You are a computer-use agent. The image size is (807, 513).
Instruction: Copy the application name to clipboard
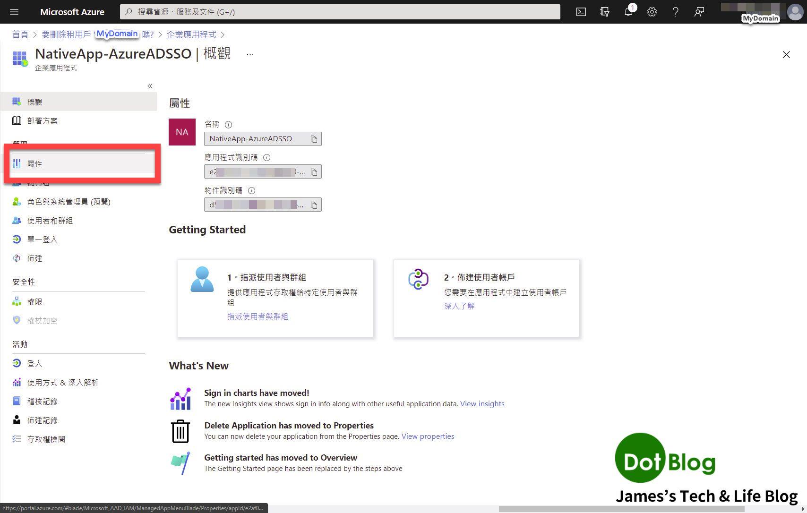314,139
